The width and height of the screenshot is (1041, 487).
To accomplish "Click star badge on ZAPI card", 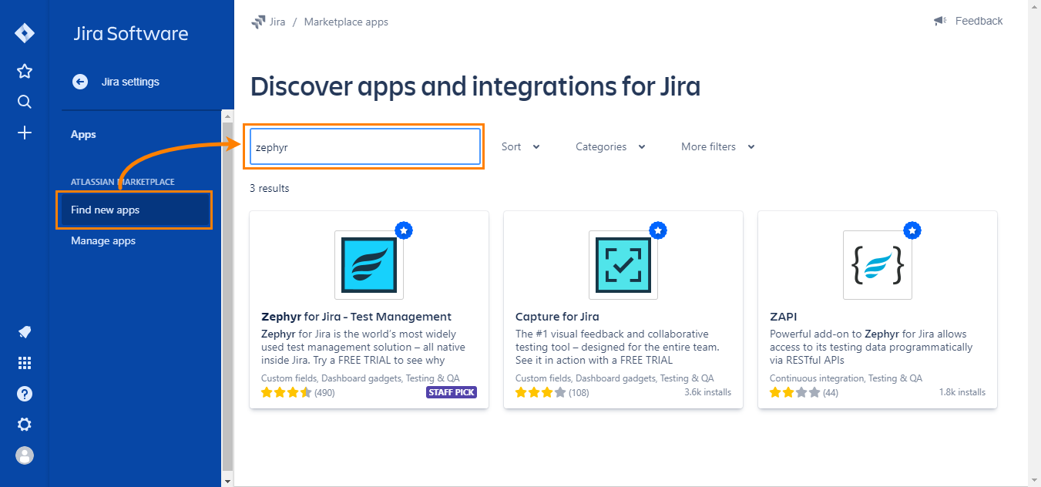I will [912, 230].
